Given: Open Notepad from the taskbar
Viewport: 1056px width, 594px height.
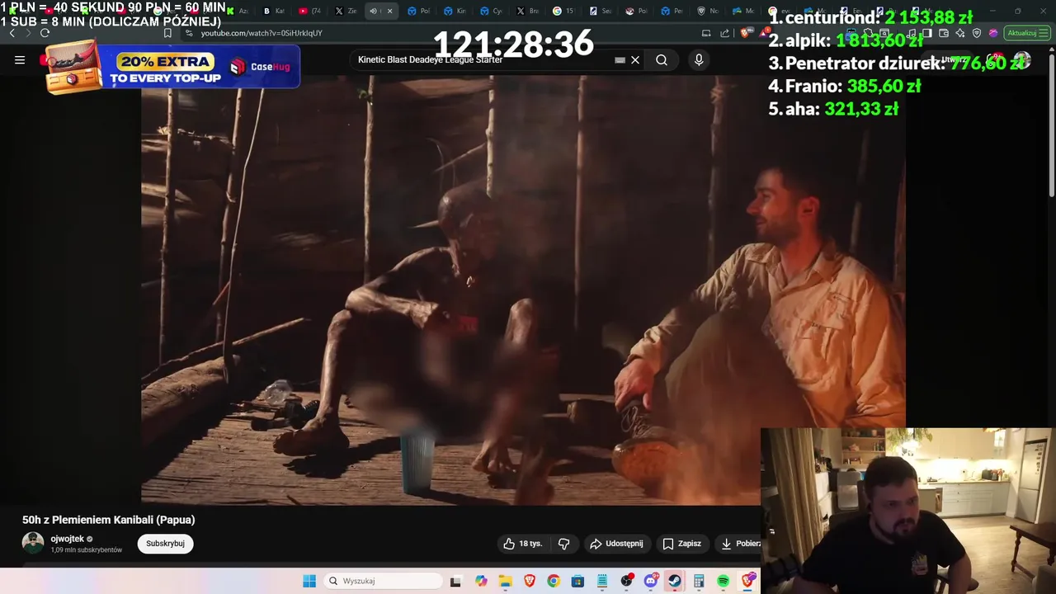Looking at the screenshot, I should pyautogui.click(x=602, y=581).
